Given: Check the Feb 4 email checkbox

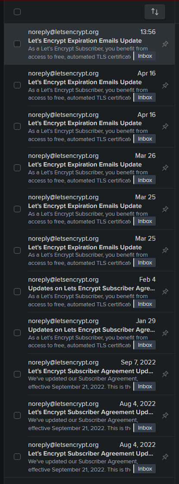Looking at the screenshot, I should click(17, 291).
